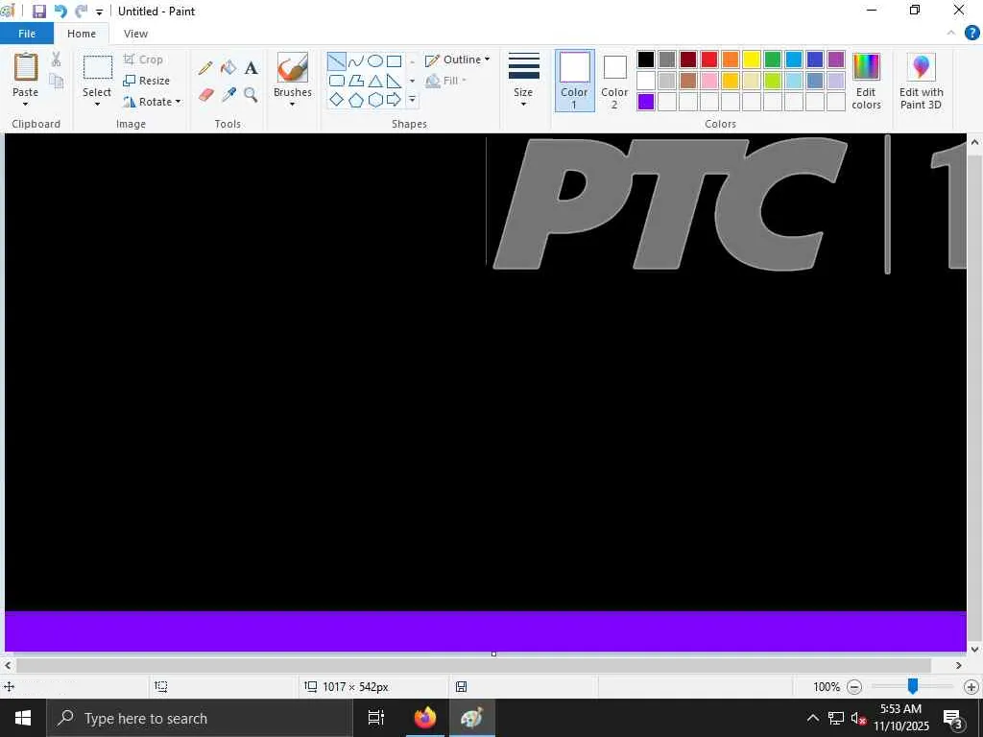
Task: Click the taskbar search box
Action: [x=200, y=718]
